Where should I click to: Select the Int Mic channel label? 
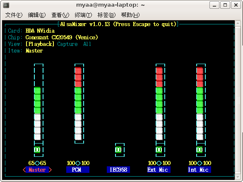pos(200,170)
